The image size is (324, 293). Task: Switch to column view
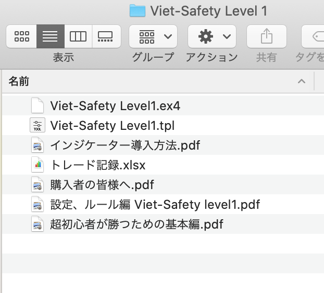pyautogui.click(x=78, y=36)
